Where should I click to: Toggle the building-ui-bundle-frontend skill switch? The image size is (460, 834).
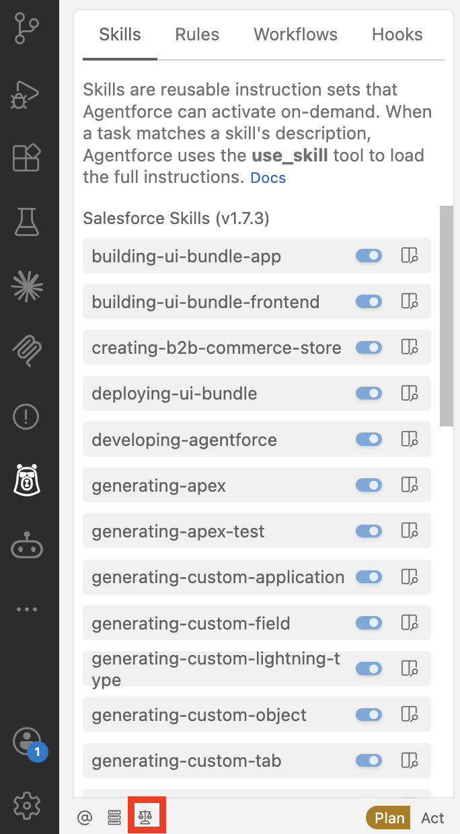[x=369, y=301]
